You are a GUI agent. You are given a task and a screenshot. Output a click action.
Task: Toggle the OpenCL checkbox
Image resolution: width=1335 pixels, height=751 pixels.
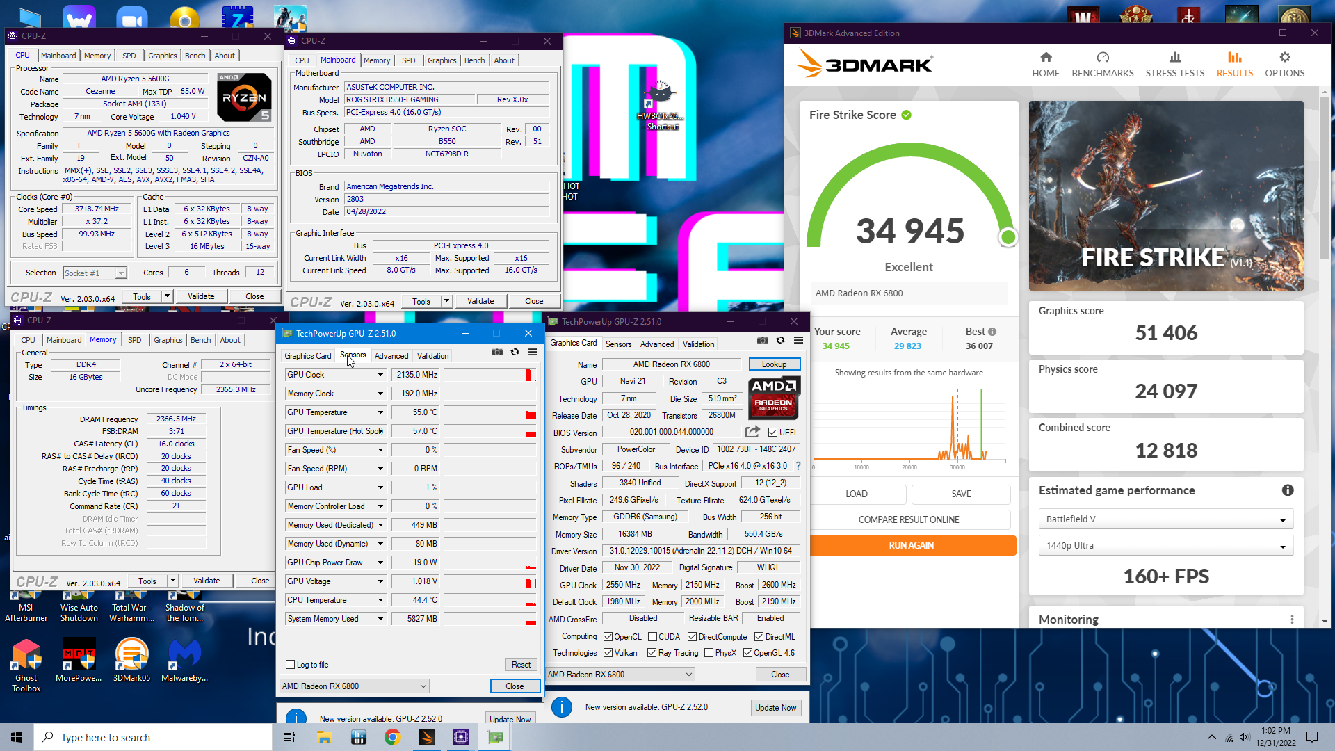pyautogui.click(x=608, y=637)
